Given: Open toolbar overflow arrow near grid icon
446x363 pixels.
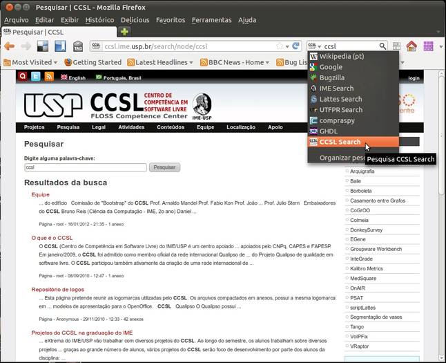Looking at the screenshot, I should click(440, 46).
